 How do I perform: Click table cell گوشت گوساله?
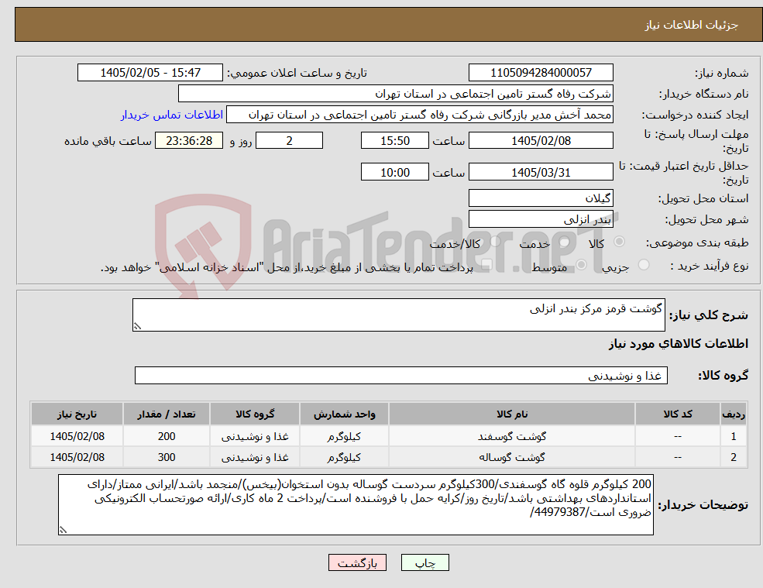(512, 457)
